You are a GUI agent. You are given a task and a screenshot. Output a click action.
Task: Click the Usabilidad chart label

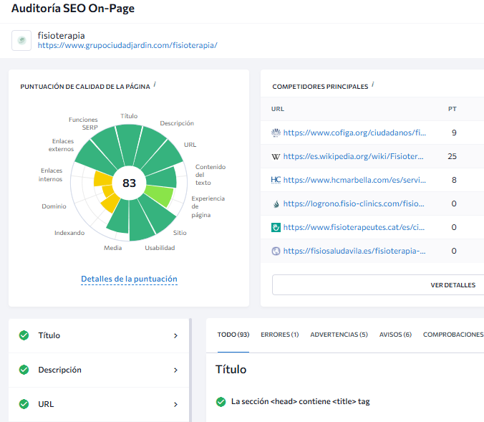[x=160, y=248]
